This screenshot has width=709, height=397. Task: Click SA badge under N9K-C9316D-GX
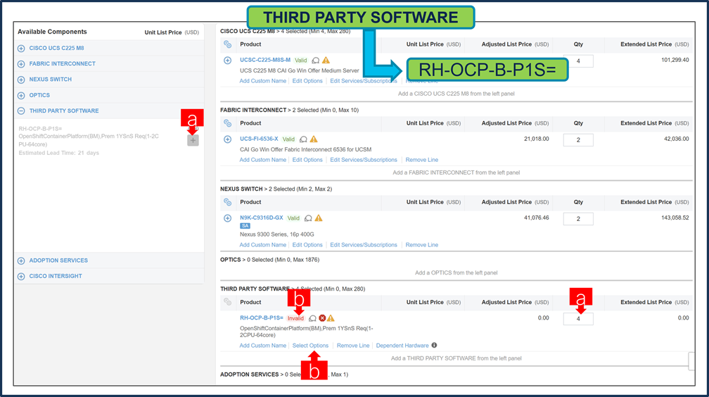245,226
